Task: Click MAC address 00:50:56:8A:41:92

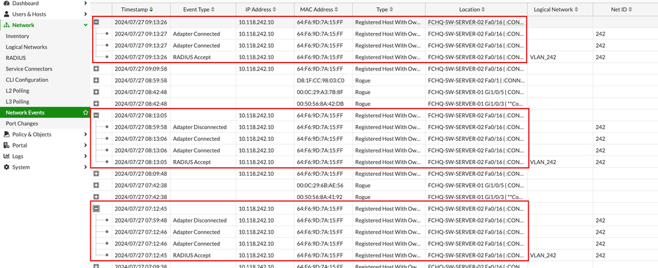Action: point(320,197)
